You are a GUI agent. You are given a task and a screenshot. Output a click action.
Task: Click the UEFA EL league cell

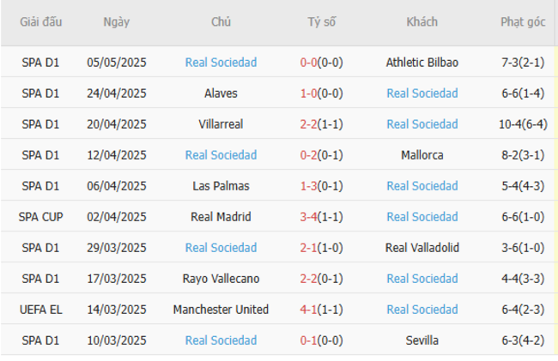[40, 310]
